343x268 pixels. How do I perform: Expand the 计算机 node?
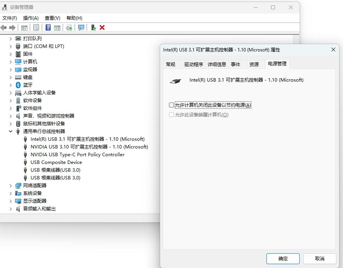tap(10, 62)
